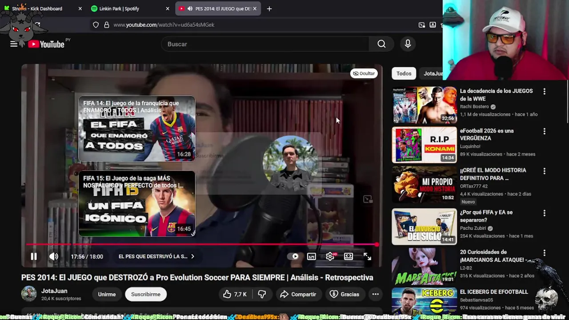Close the Kick Dashboard tab
The width and height of the screenshot is (569, 320).
[80, 8]
